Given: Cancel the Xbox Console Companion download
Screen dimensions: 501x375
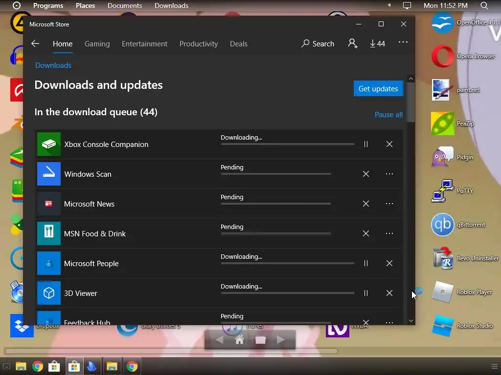Looking at the screenshot, I should tap(389, 144).
